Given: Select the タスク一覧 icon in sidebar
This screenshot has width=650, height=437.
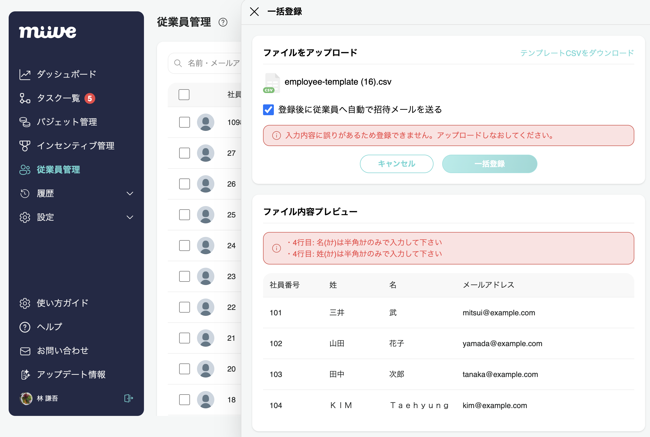Looking at the screenshot, I should tap(25, 98).
